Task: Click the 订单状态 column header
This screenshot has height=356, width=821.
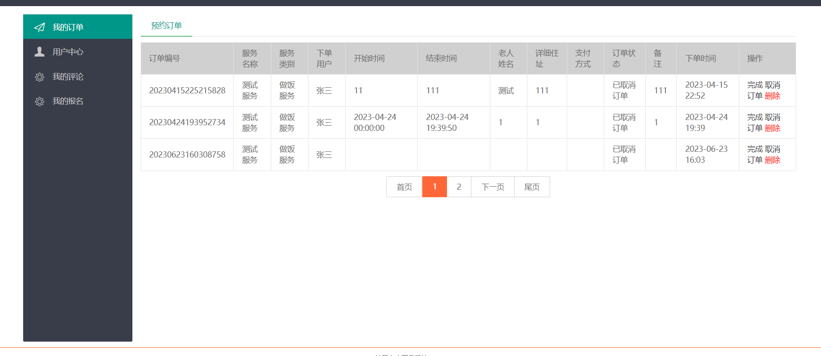Action: [624, 58]
